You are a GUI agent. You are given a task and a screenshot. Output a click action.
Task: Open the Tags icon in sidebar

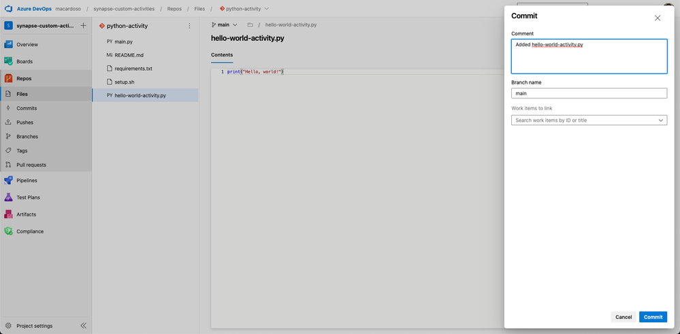(x=7, y=151)
